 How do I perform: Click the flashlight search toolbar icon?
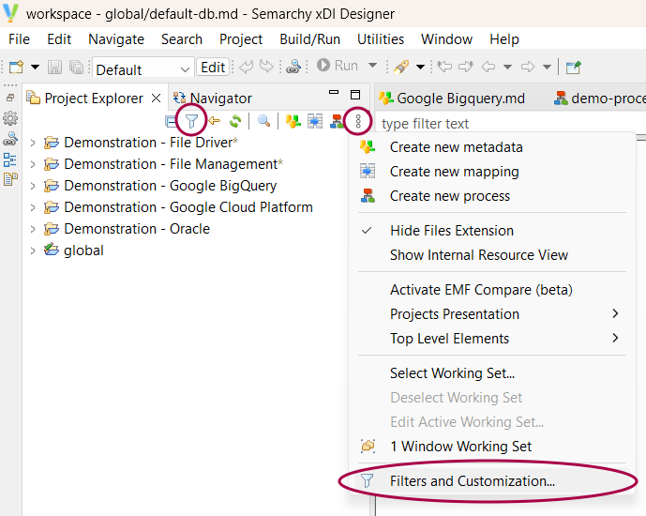[x=401, y=67]
